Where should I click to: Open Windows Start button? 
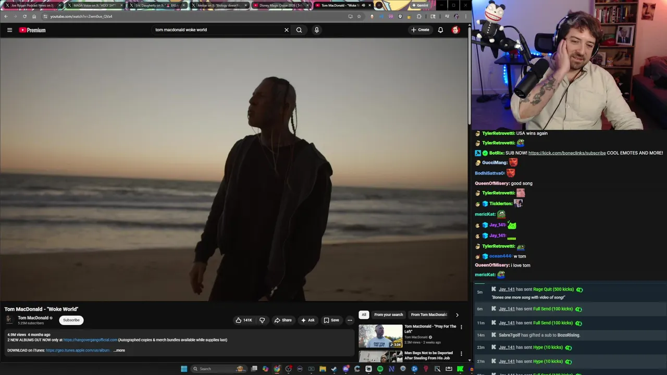click(x=184, y=369)
